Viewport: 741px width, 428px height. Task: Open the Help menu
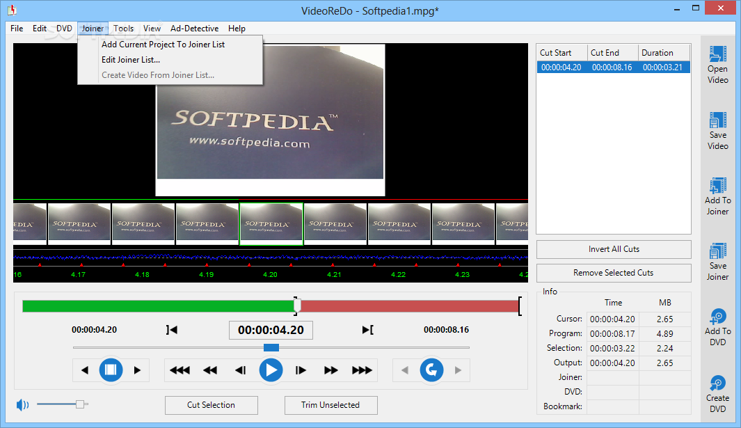tap(237, 29)
